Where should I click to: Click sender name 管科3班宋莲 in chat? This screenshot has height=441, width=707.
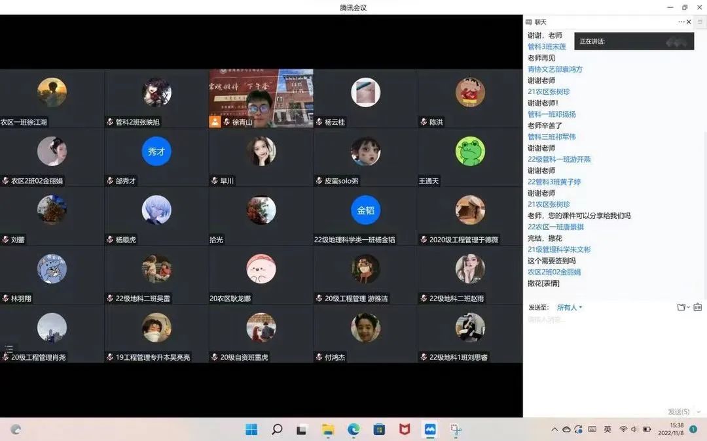(x=547, y=47)
